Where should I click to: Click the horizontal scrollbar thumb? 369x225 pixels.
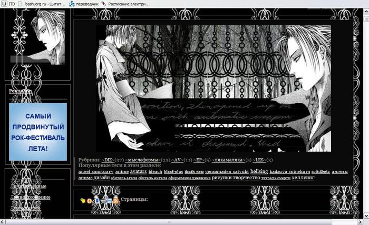pyautogui.click(x=169, y=222)
